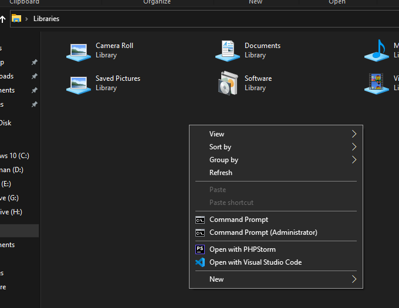The image size is (399, 308).
Task: Open the Software library icon
Action: (x=228, y=84)
